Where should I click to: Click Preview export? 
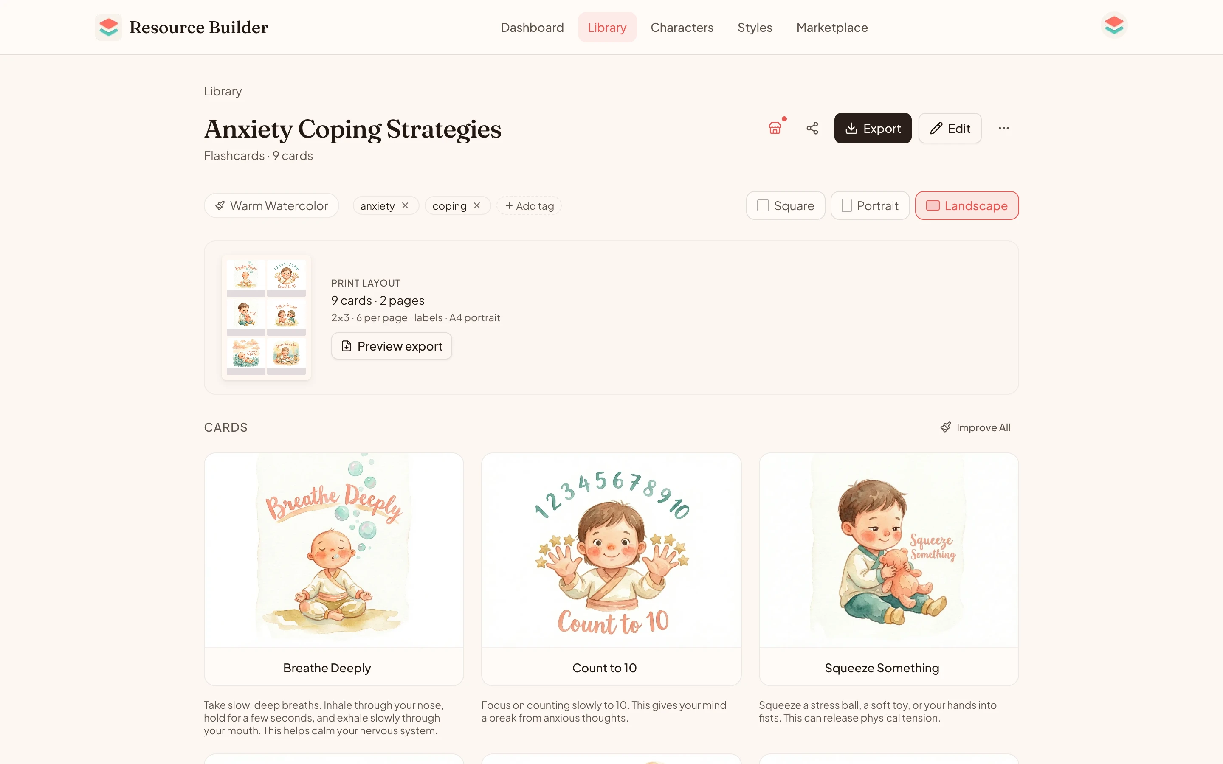tap(391, 346)
